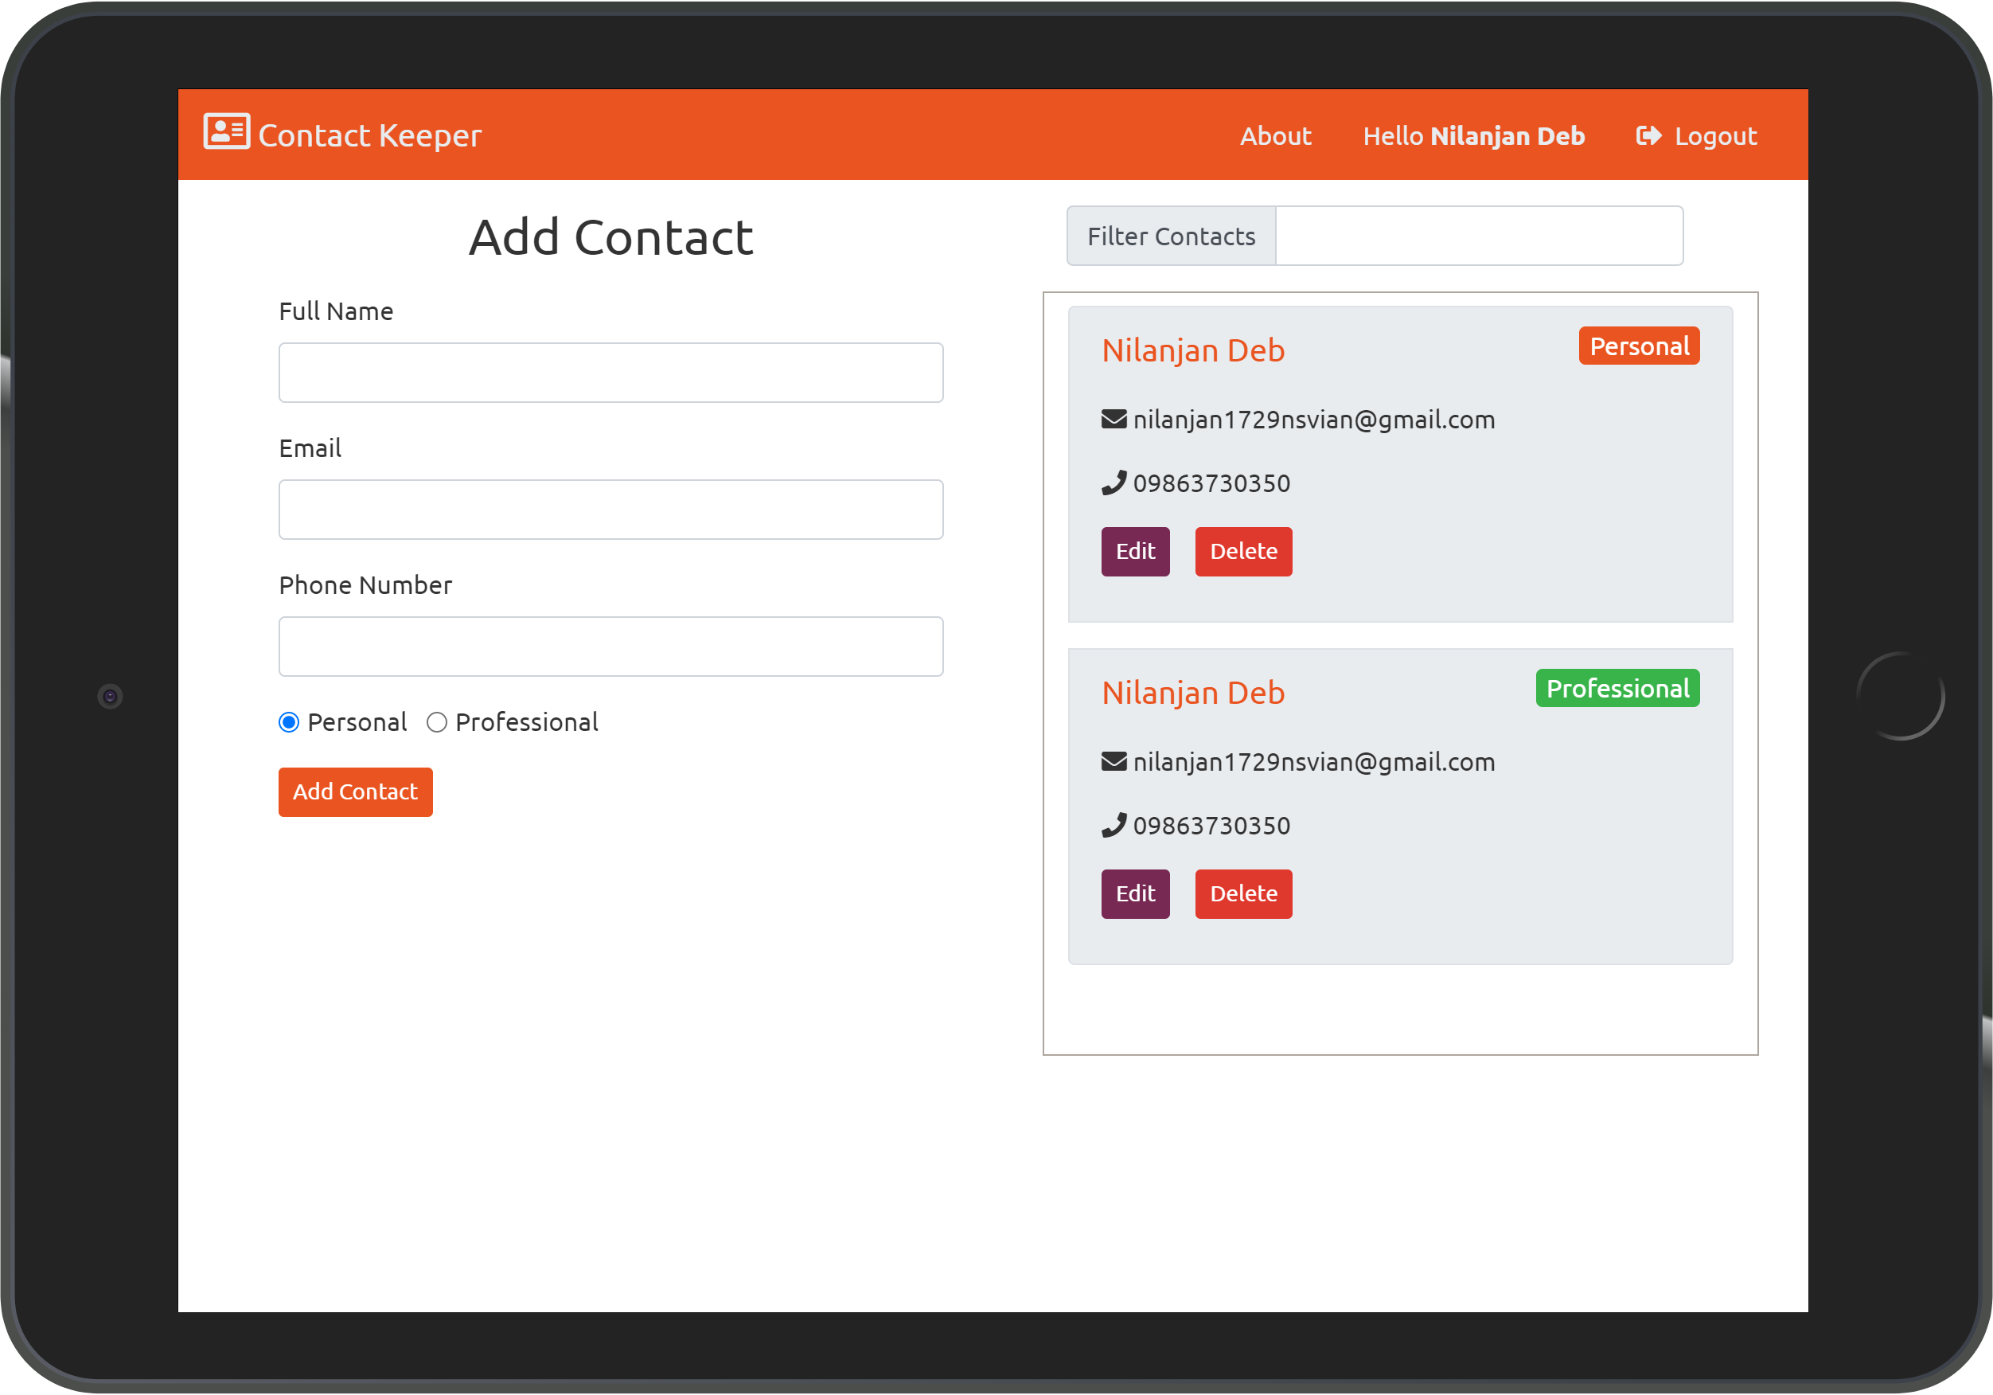This screenshot has height=1395, width=1993.
Task: Click phone icon in Personal contact card
Action: (1114, 483)
